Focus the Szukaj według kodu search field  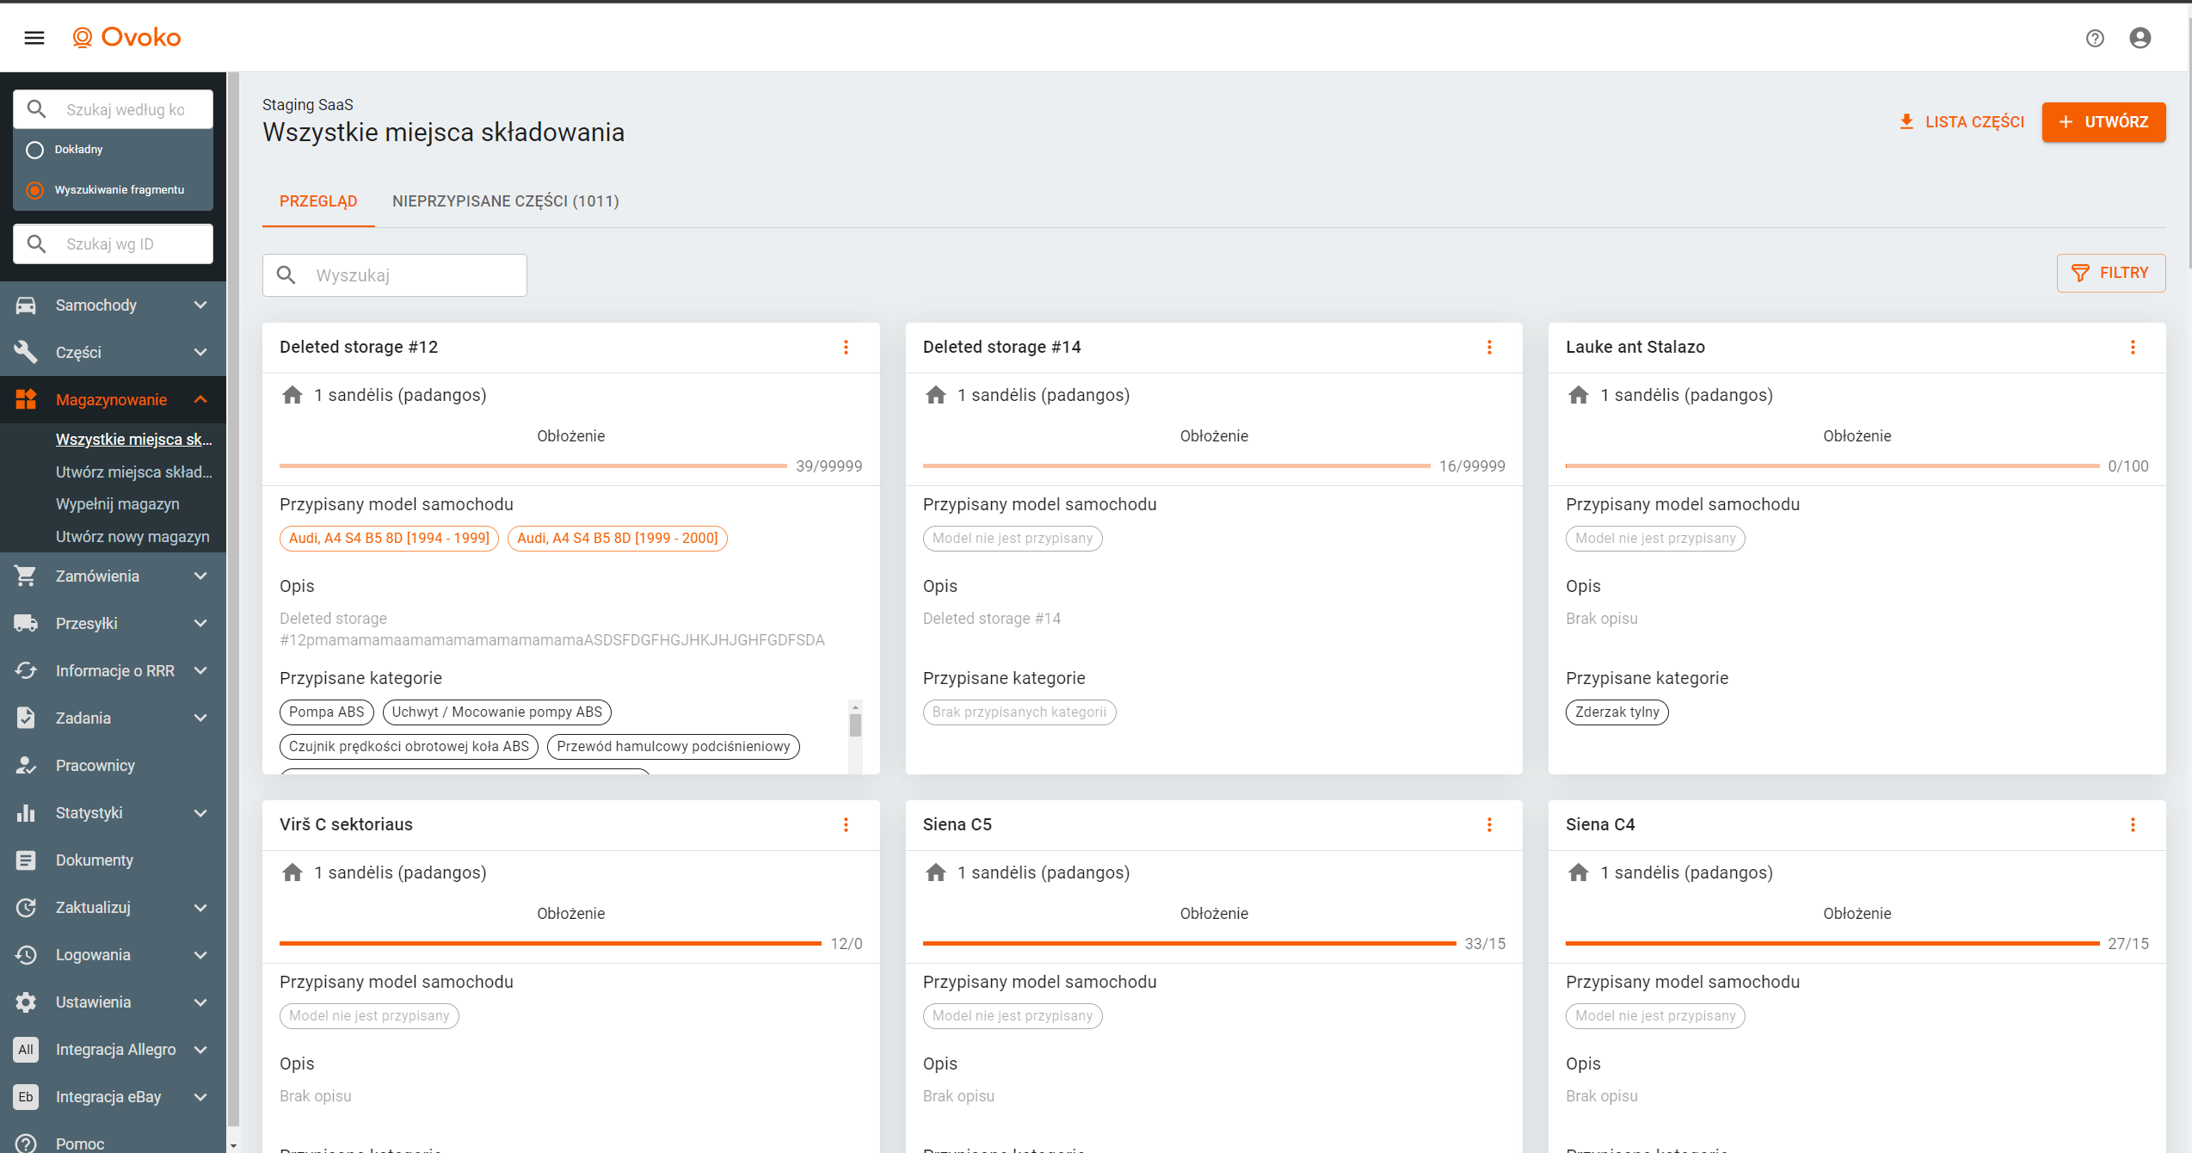pyautogui.click(x=114, y=110)
